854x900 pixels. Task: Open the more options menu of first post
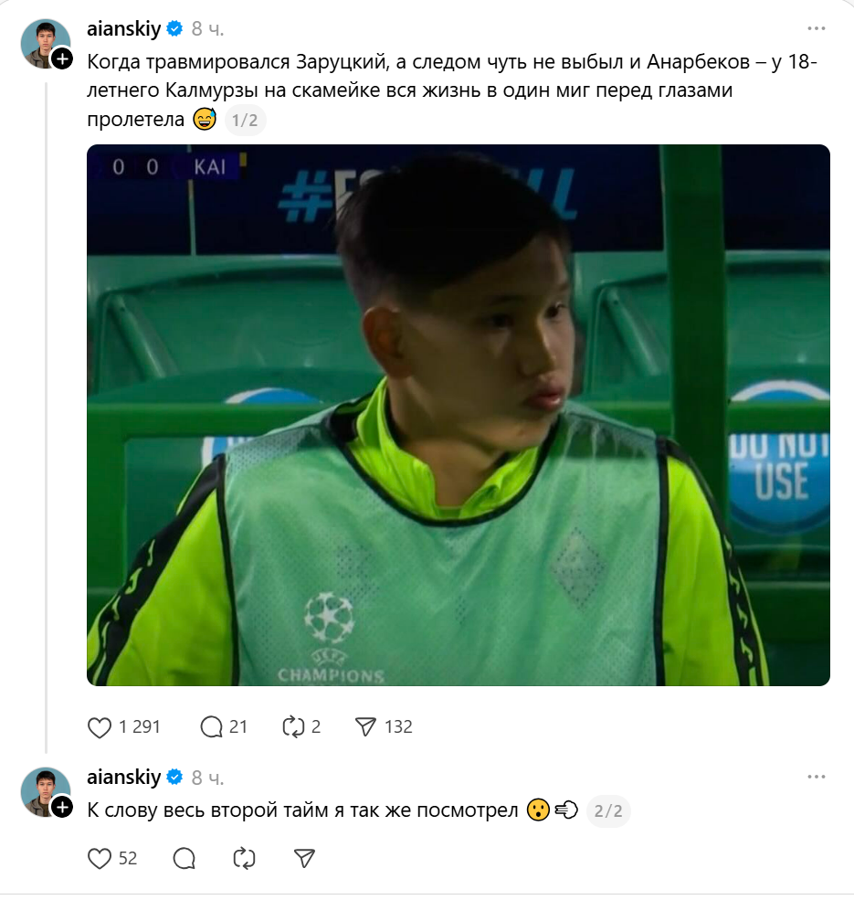point(817,28)
